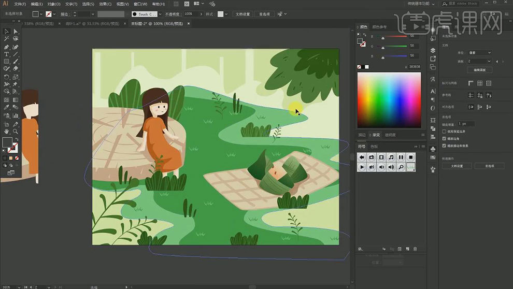Select the Symbol Sprayer tool
Viewport: 513px width, 289px height.
[6, 115]
